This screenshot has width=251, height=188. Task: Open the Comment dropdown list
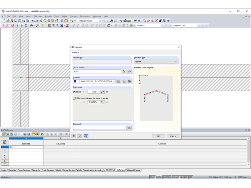[x=125, y=128]
